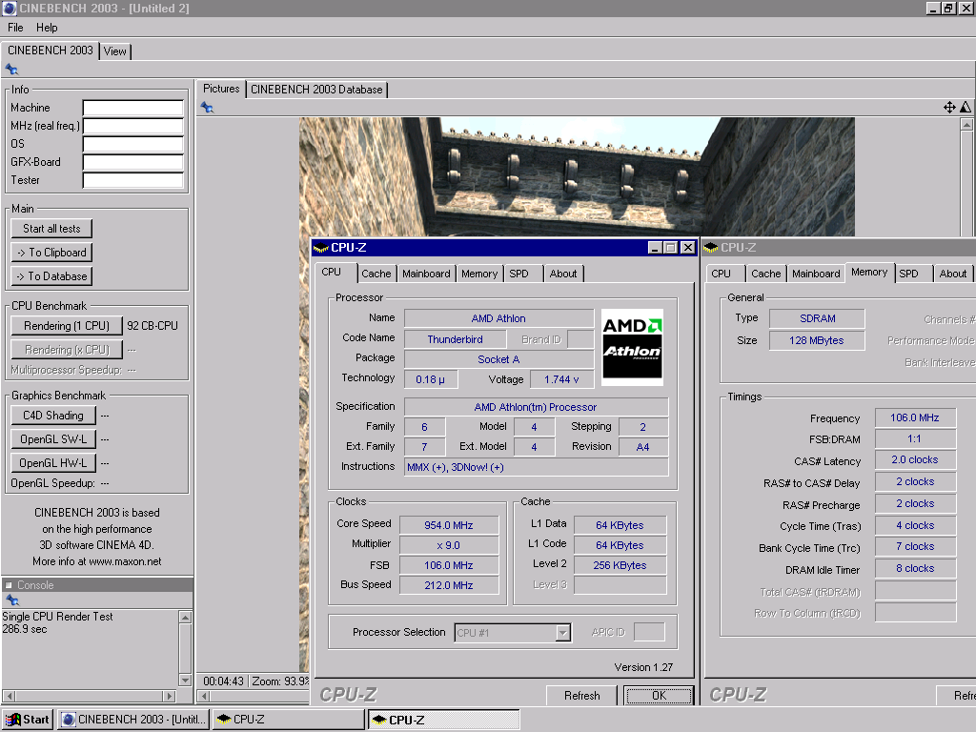Switch to the CINEBENCH 2003 taskbar item
The height and width of the screenshot is (732, 976).
pyautogui.click(x=133, y=720)
